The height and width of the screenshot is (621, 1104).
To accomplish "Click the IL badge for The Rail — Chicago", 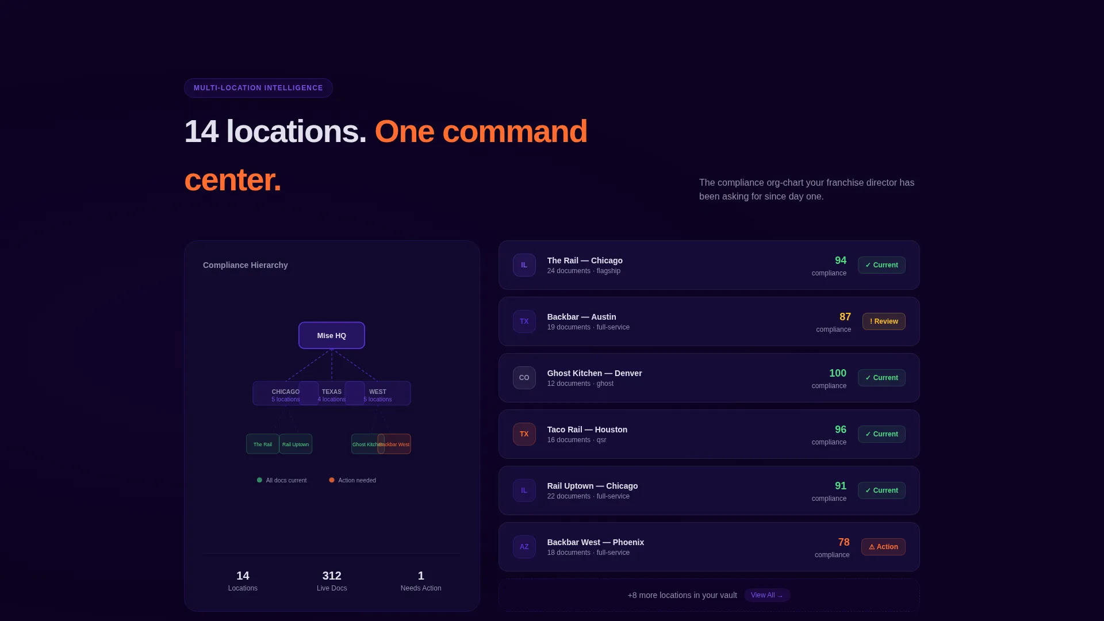I will (524, 265).
